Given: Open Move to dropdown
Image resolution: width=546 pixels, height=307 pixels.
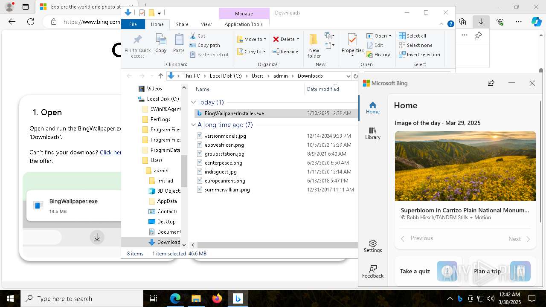Looking at the screenshot, I should pyautogui.click(x=252, y=39).
